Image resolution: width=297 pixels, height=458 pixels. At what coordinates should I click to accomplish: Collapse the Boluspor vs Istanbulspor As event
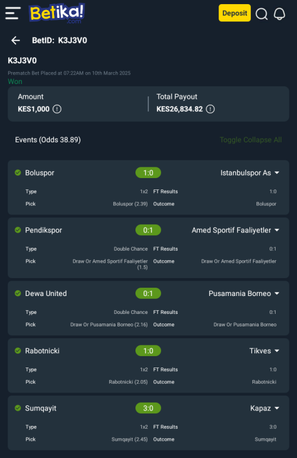277,173
